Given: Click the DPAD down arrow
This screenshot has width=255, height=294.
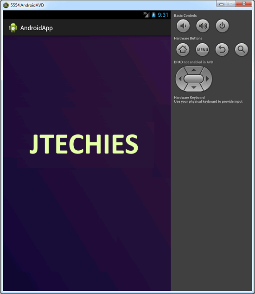Looking at the screenshot, I should pyautogui.click(x=194, y=87).
